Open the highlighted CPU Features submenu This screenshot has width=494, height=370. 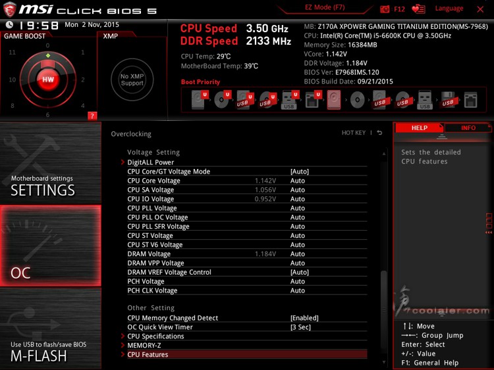pyautogui.click(x=247, y=354)
